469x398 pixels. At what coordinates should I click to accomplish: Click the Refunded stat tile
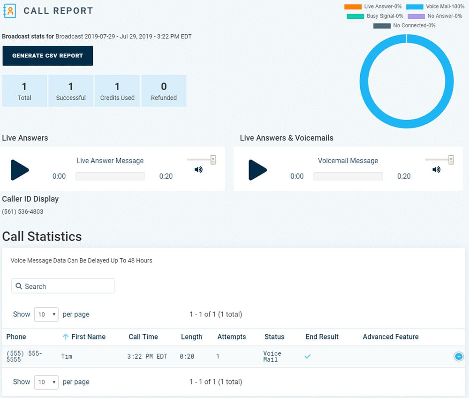[x=164, y=91]
